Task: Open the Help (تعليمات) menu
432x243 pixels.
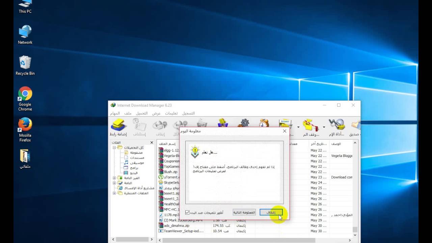Action: point(171,113)
